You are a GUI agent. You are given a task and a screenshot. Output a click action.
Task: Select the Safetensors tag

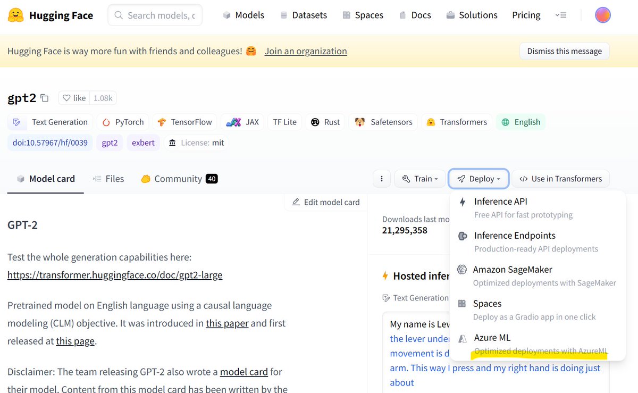tap(383, 122)
